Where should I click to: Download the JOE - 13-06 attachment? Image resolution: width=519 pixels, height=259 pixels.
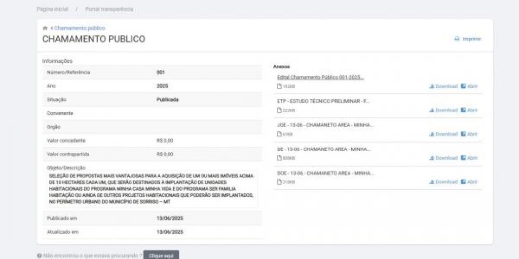[x=443, y=134]
